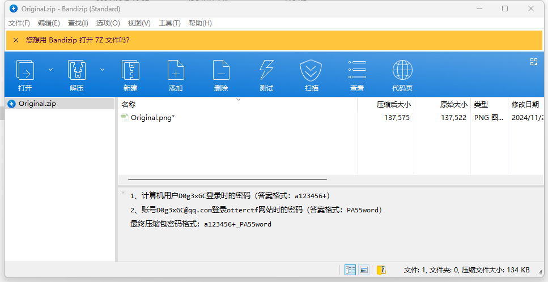Viewport: 548px width, 282px height.
Task: Open the 工具(T) menu
Action: (x=169, y=23)
